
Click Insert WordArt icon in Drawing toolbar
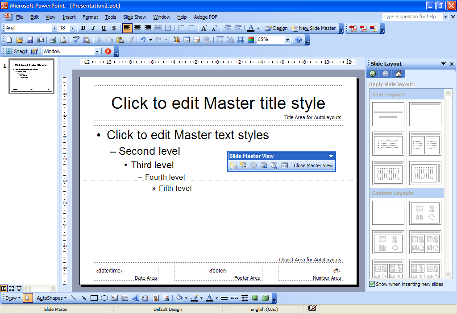point(135,298)
